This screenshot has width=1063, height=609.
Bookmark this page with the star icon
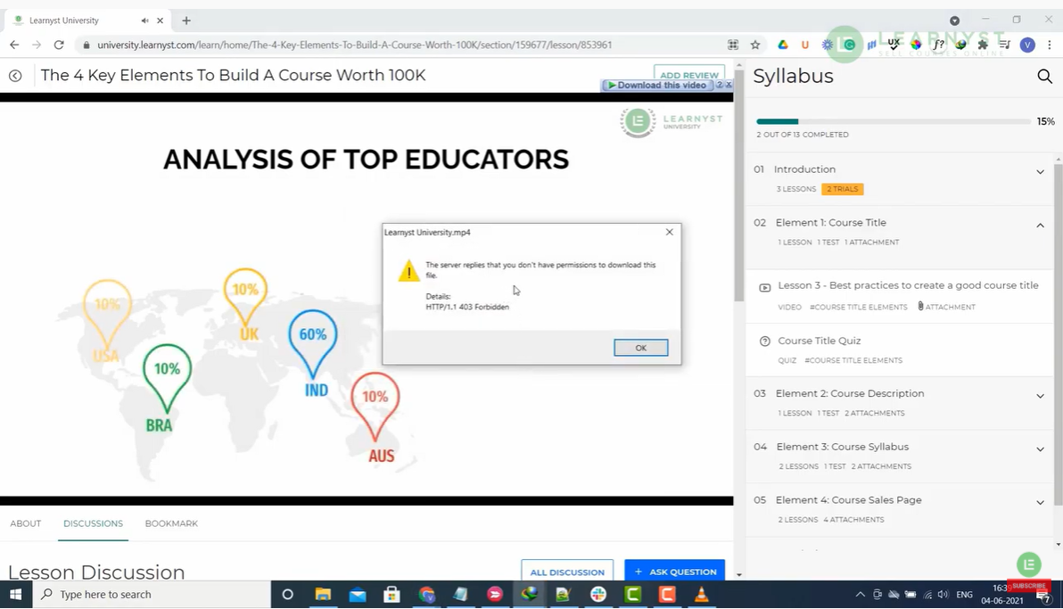(755, 45)
